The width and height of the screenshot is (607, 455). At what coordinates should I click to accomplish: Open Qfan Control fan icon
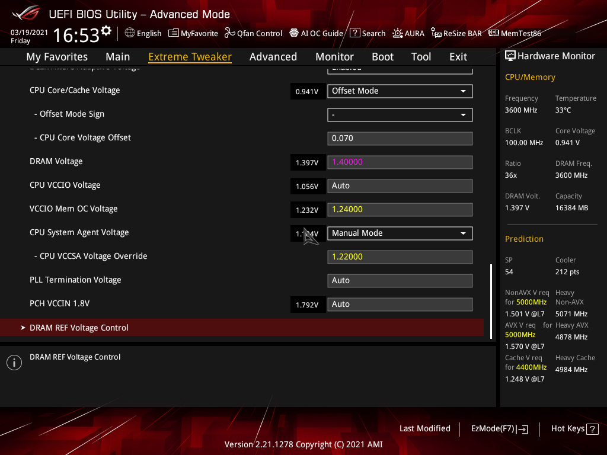pyautogui.click(x=229, y=33)
